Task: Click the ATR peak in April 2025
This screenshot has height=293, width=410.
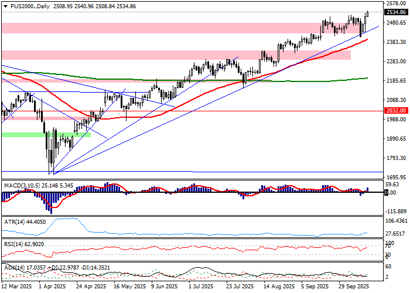Action: pos(66,219)
